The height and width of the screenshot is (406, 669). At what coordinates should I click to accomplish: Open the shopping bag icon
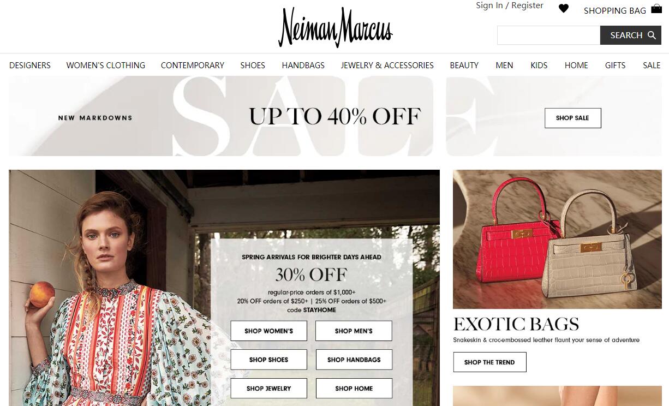pos(656,9)
